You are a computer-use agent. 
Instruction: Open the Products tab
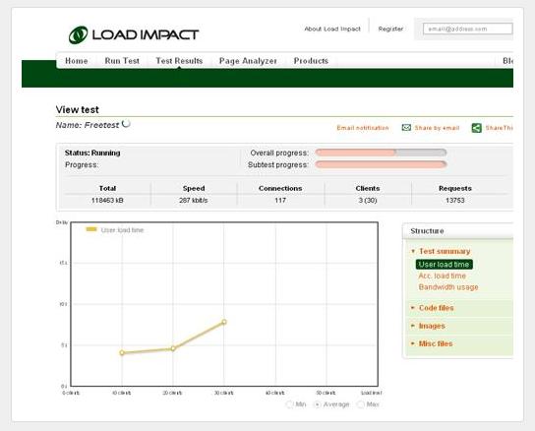tap(311, 61)
